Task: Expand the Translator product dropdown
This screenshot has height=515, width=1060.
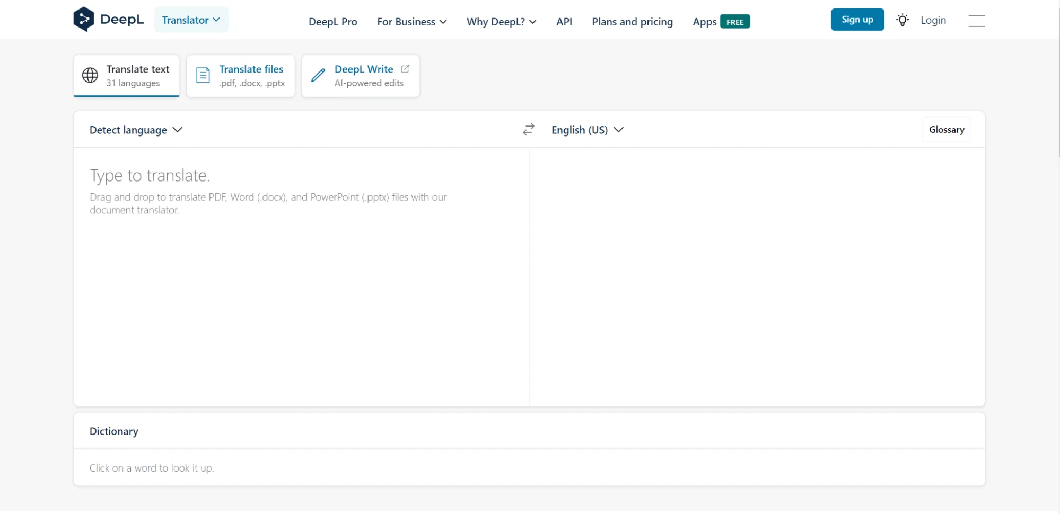Action: pyautogui.click(x=191, y=20)
